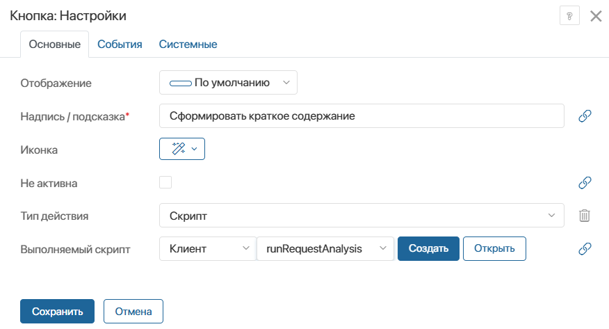Click the help question mark icon
The height and width of the screenshot is (329, 609).
pos(569,16)
